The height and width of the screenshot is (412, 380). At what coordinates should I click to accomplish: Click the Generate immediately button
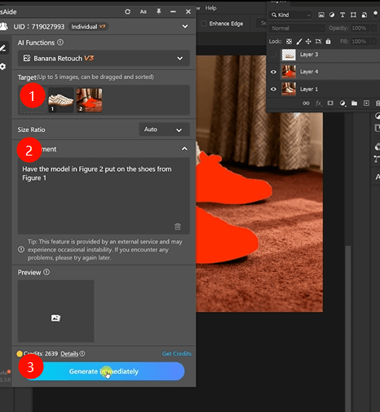click(x=104, y=371)
